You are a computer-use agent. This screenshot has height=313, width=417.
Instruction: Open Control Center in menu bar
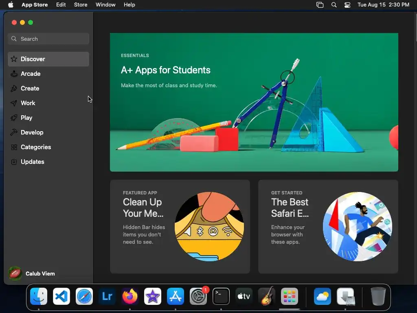(x=347, y=5)
